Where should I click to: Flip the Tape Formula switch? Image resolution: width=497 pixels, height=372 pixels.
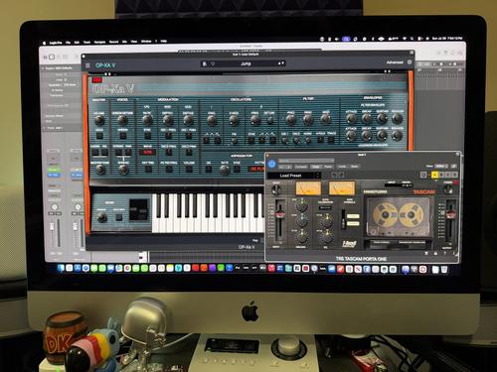pyautogui.click(x=344, y=219)
